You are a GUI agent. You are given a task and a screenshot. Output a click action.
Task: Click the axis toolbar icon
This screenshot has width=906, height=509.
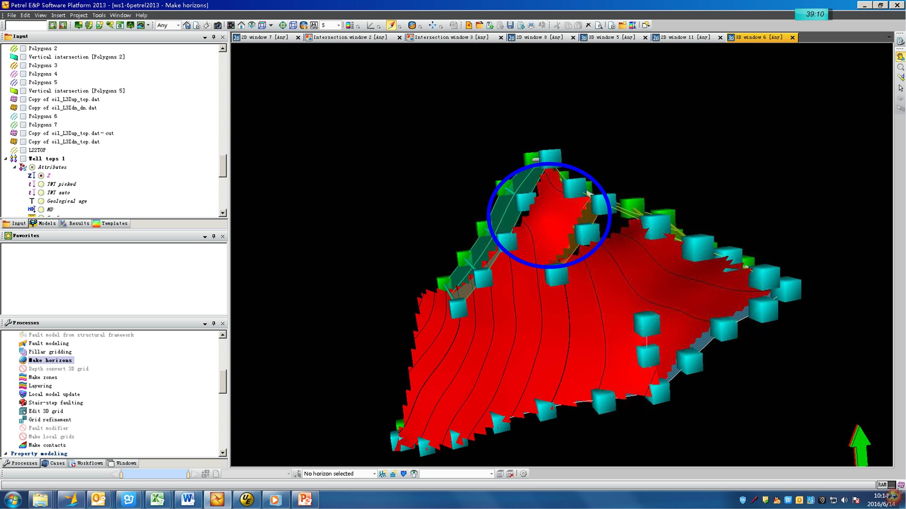[x=370, y=25]
